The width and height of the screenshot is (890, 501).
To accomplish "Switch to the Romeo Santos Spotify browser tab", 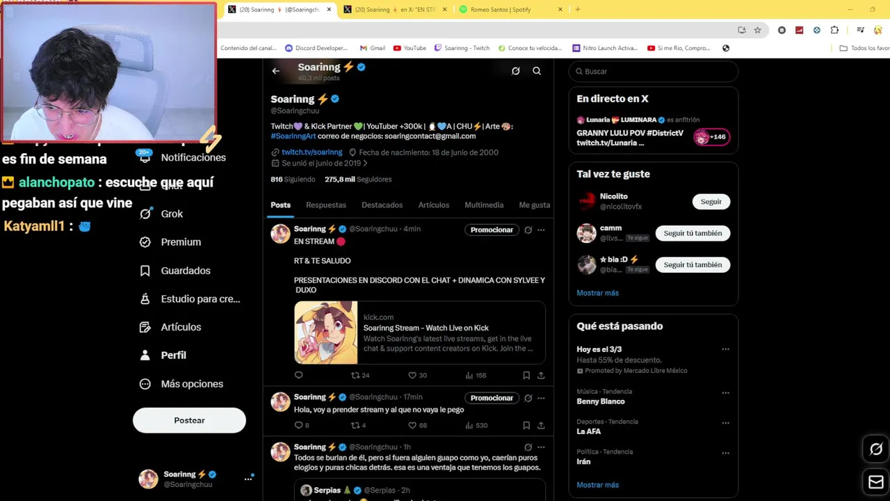I will click(511, 10).
